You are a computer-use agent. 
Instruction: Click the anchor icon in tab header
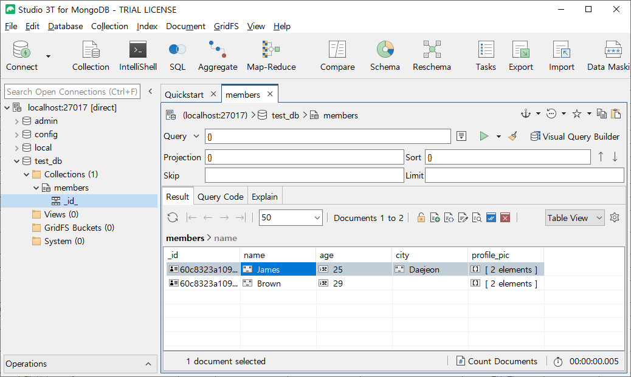point(526,114)
